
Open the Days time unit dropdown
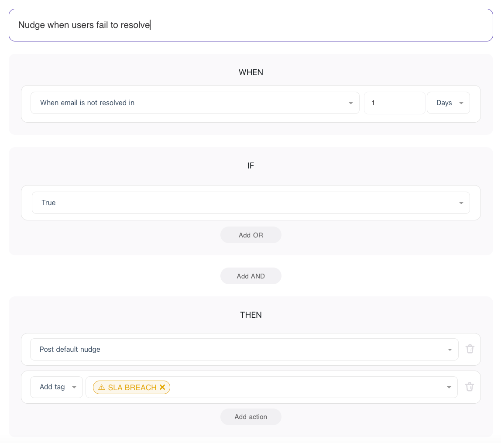point(448,103)
